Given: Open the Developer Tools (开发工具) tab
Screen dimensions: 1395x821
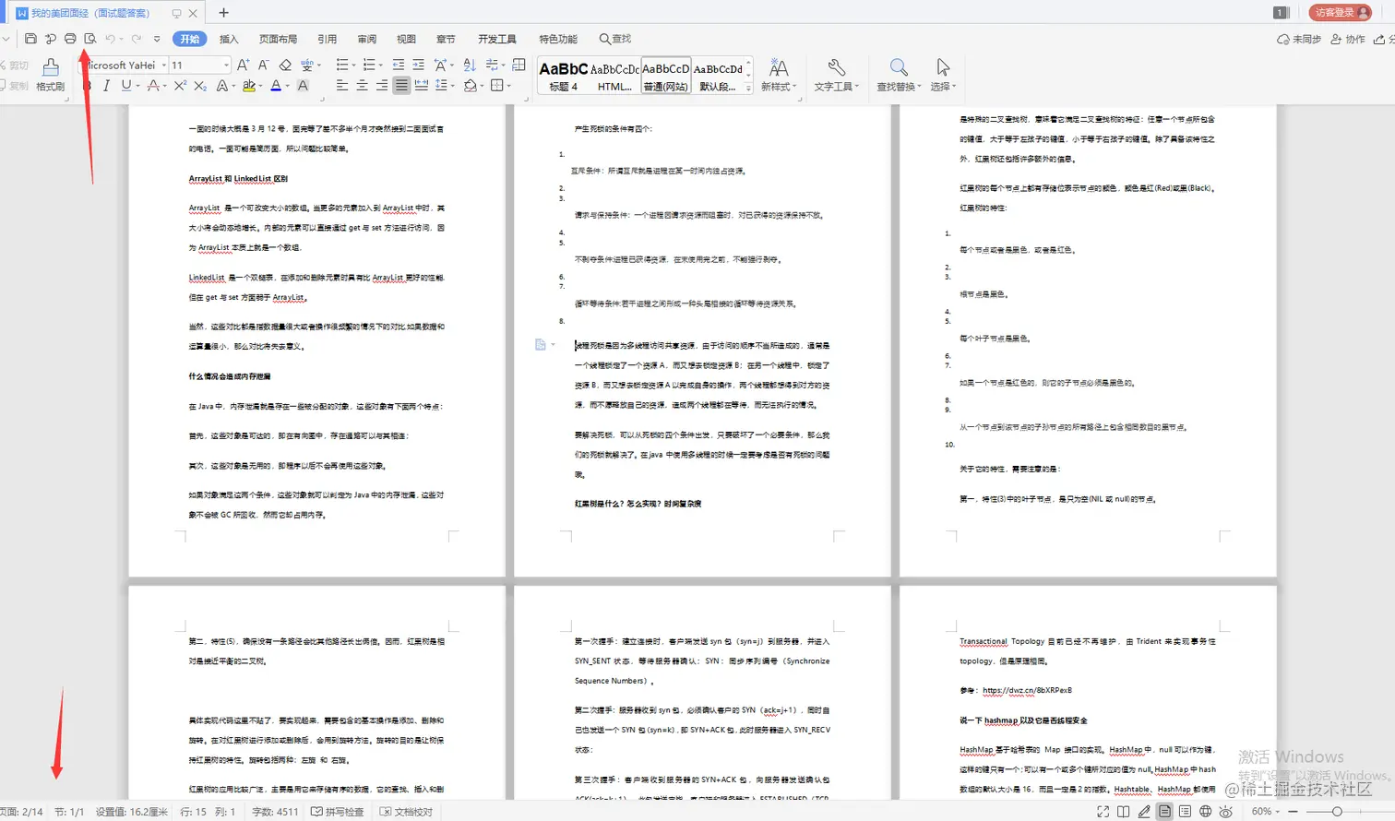Looking at the screenshot, I should click(x=497, y=39).
